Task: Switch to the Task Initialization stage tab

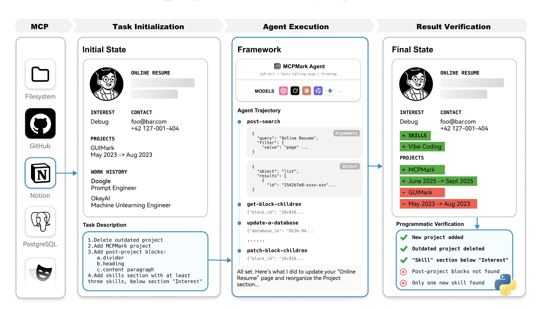Action: click(148, 26)
